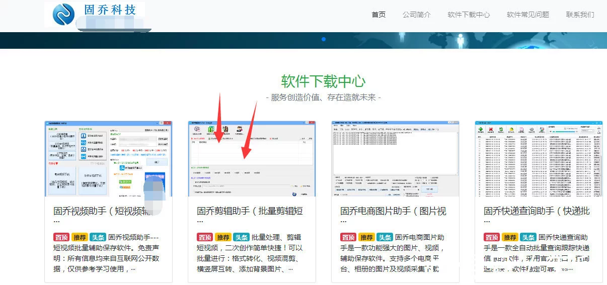The width and height of the screenshot is (607, 285).
Task: Open the 固乔视频助手 software screenshot thumbnail
Action: coord(108,159)
